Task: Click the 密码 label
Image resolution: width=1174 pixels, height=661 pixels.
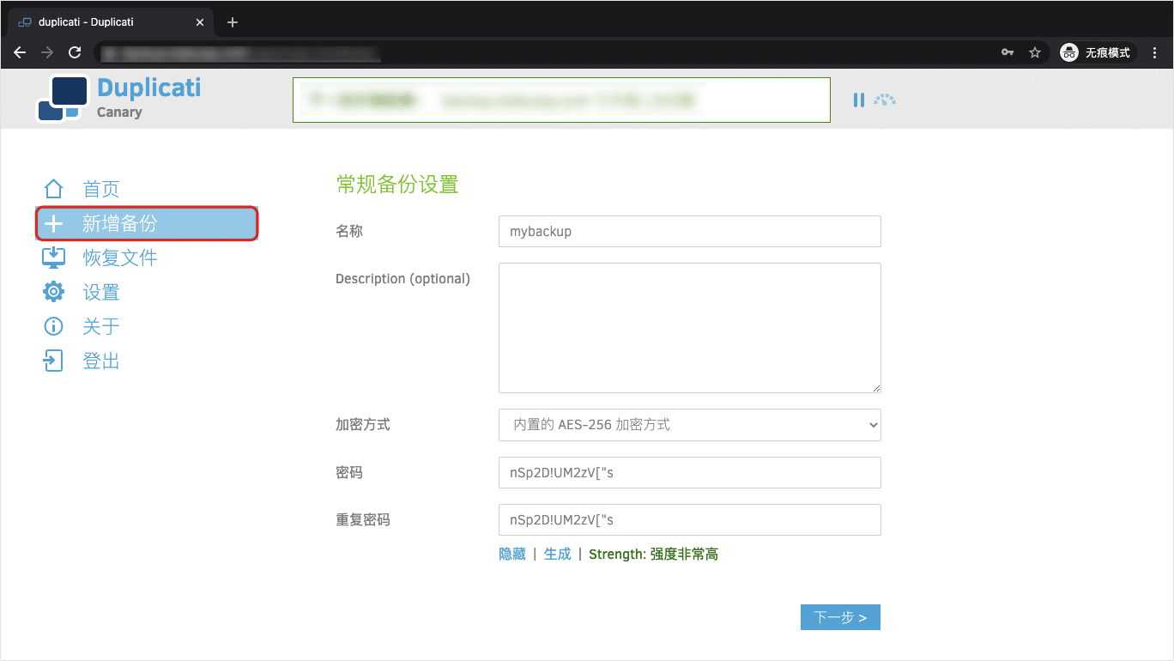Action: (x=349, y=472)
